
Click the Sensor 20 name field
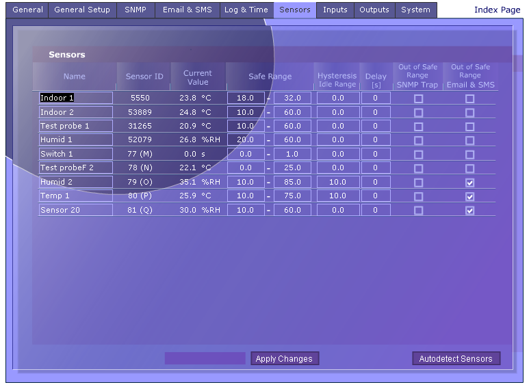(x=75, y=210)
